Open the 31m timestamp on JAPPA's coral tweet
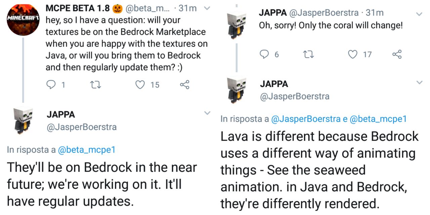 375,13
